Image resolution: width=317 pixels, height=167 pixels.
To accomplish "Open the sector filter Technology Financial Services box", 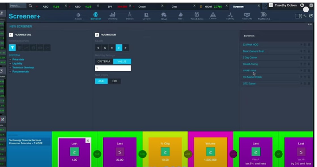I will tap(29, 142).
